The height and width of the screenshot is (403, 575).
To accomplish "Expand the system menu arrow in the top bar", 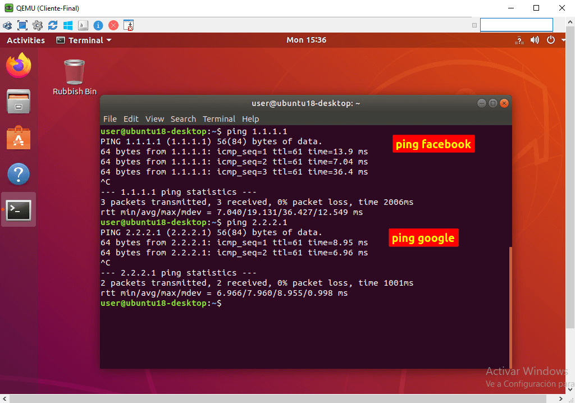I will pyautogui.click(x=563, y=40).
